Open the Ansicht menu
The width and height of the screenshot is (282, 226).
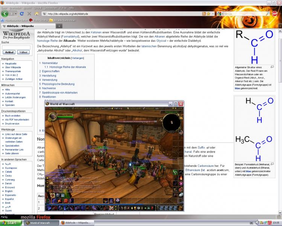point(27,8)
